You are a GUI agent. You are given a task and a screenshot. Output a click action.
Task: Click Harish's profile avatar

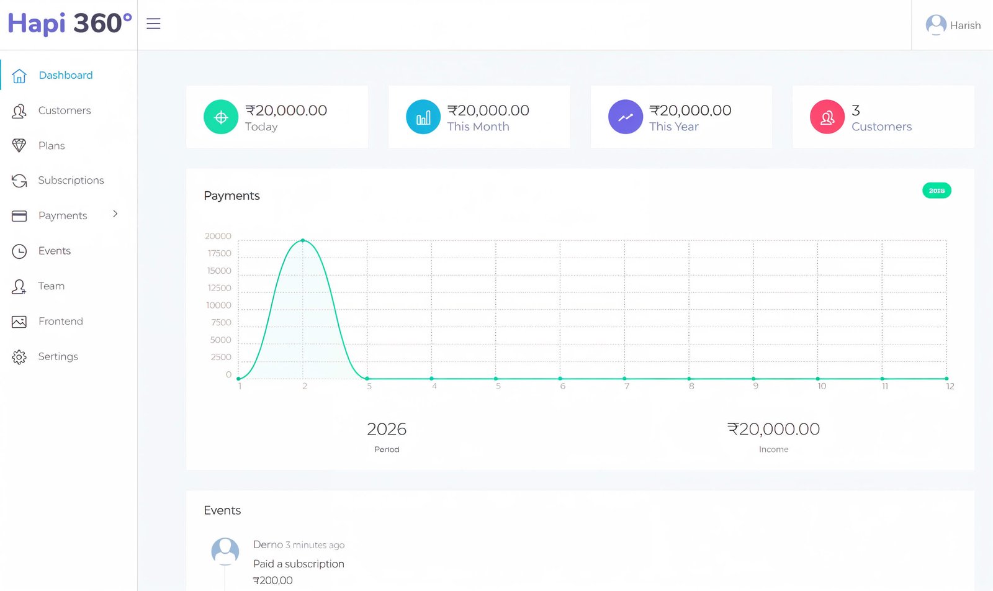click(936, 25)
